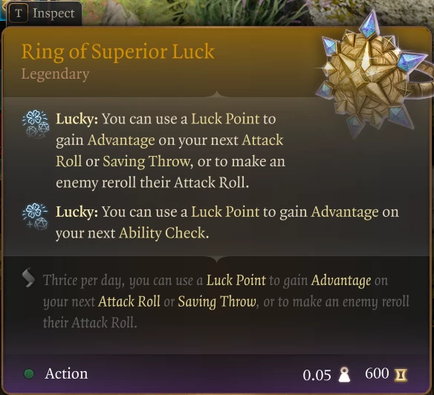Click the 'Action' label at the bottom
The image size is (434, 395).
pos(66,373)
